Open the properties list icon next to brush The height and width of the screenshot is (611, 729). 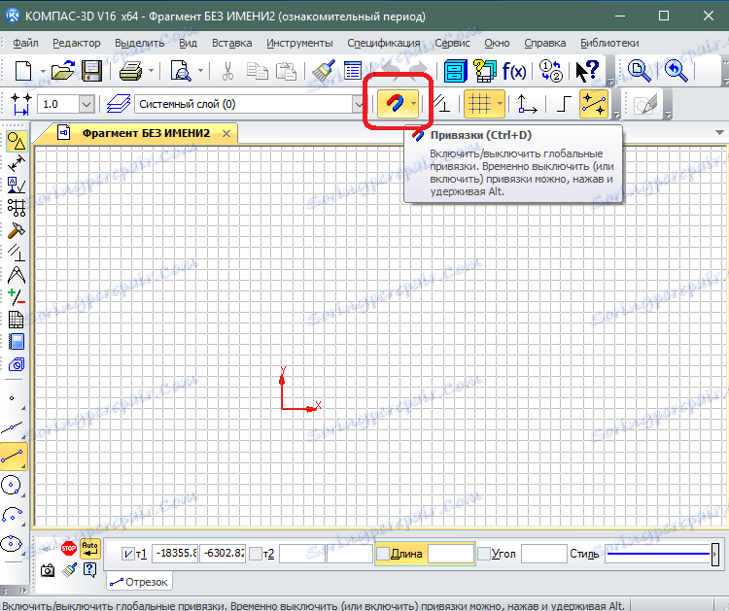coord(353,71)
